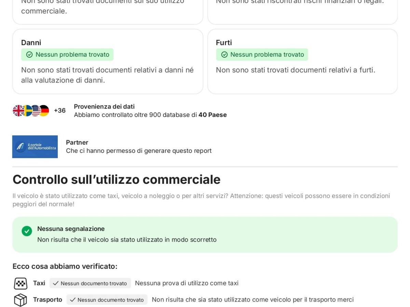Click the United States flag icon
410x307 pixels.
[36, 111]
